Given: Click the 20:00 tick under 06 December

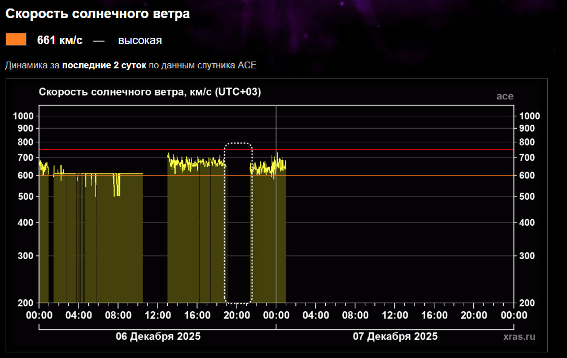Looking at the screenshot, I should [237, 315].
